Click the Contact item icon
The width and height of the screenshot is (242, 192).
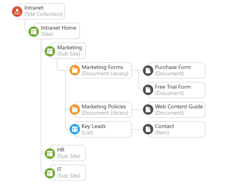point(148,129)
